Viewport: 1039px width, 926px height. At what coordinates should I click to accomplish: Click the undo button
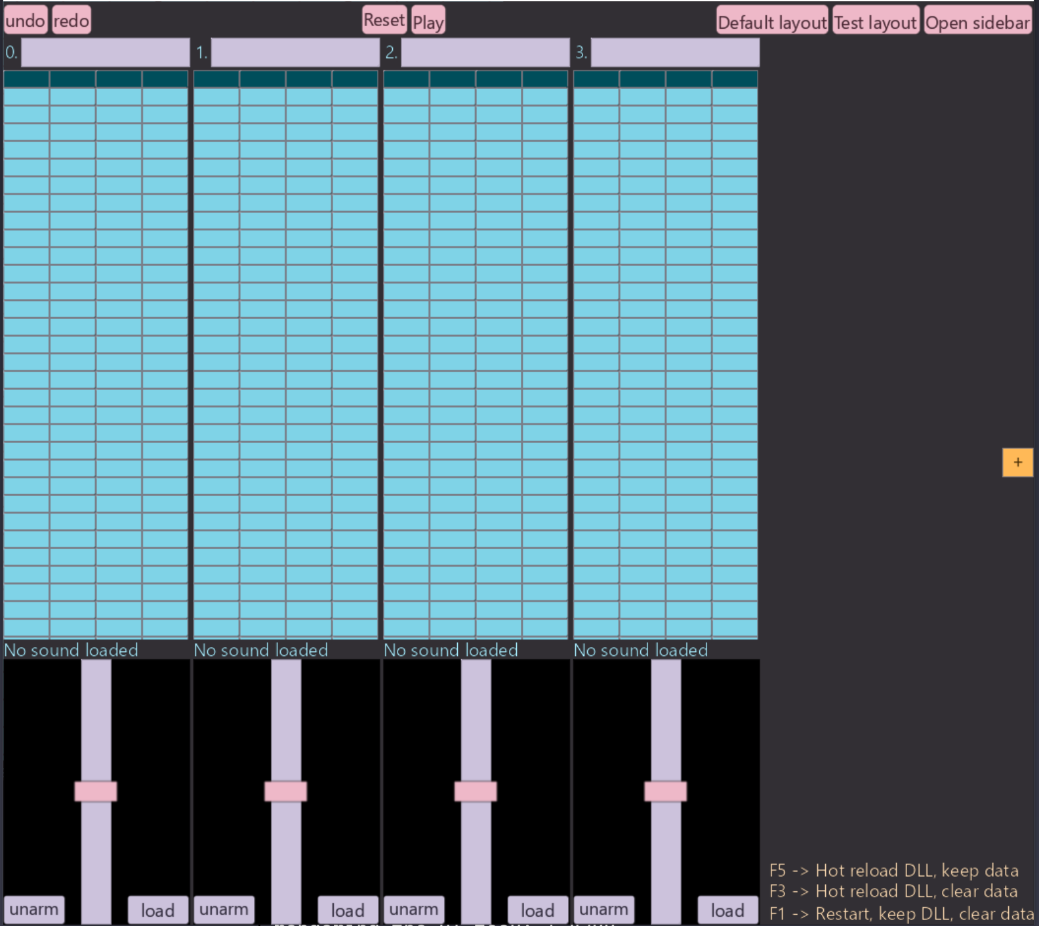coord(25,21)
